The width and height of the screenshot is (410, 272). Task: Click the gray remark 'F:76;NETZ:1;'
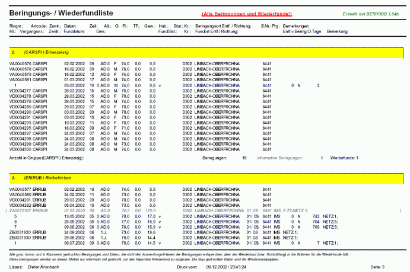click(295, 210)
